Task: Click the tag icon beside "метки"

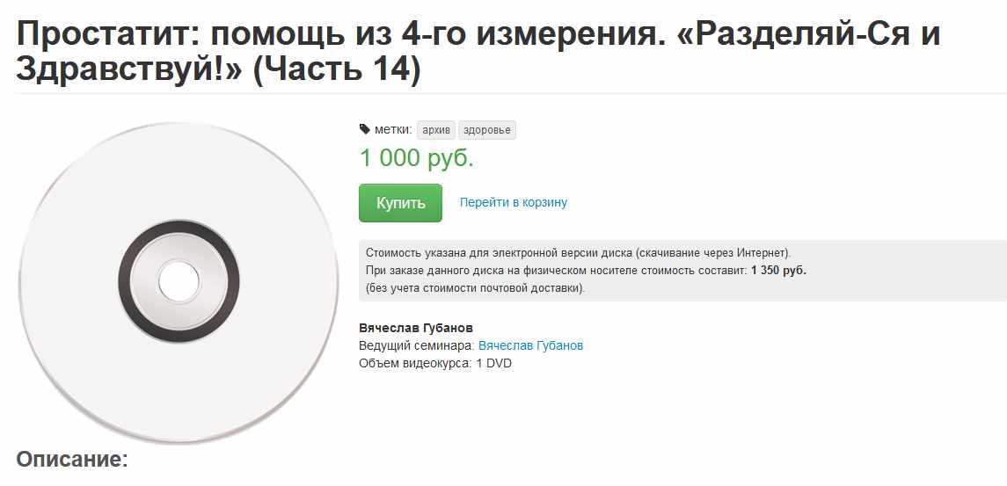Action: [365, 130]
